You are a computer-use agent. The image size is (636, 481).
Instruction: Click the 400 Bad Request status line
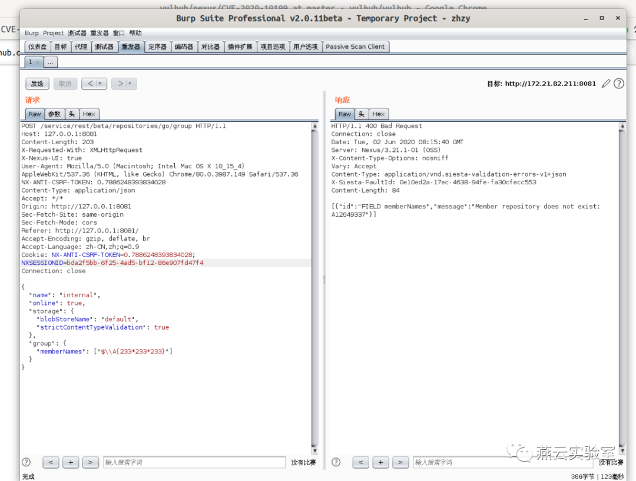pyautogui.click(x=376, y=126)
